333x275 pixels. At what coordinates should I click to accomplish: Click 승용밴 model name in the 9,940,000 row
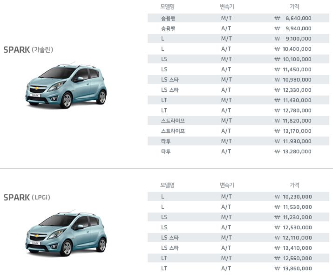(168, 28)
